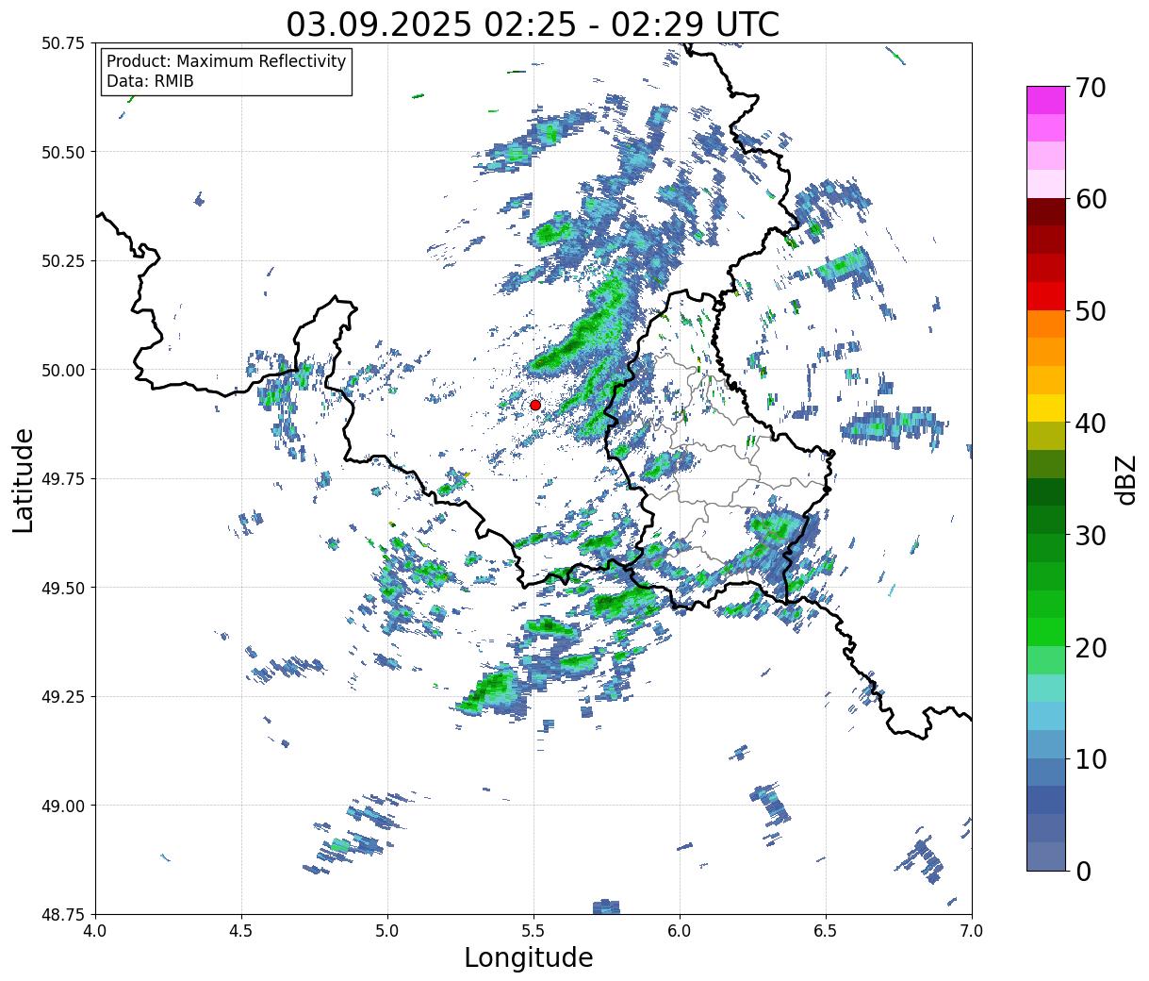This screenshot has height=981, width=1149.
Task: Click the 'Data: RMIB' legend text
Action: [150, 81]
